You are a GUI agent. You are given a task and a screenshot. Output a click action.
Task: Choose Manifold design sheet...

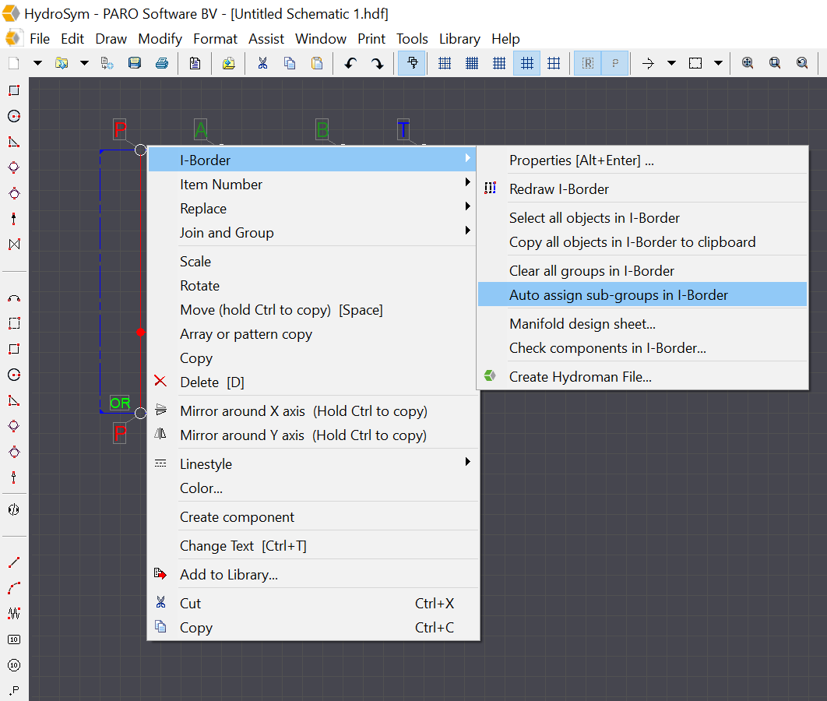tap(642, 323)
